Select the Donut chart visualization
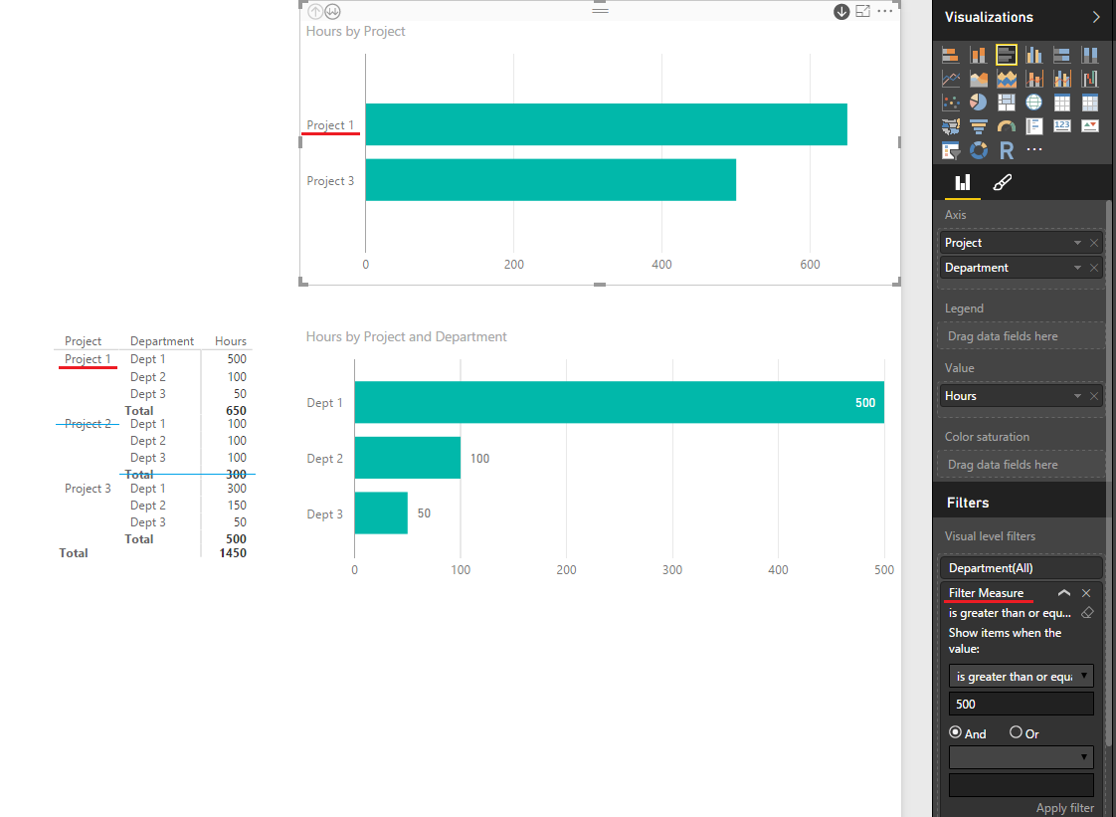Image resolution: width=1116 pixels, height=817 pixels. (979, 150)
